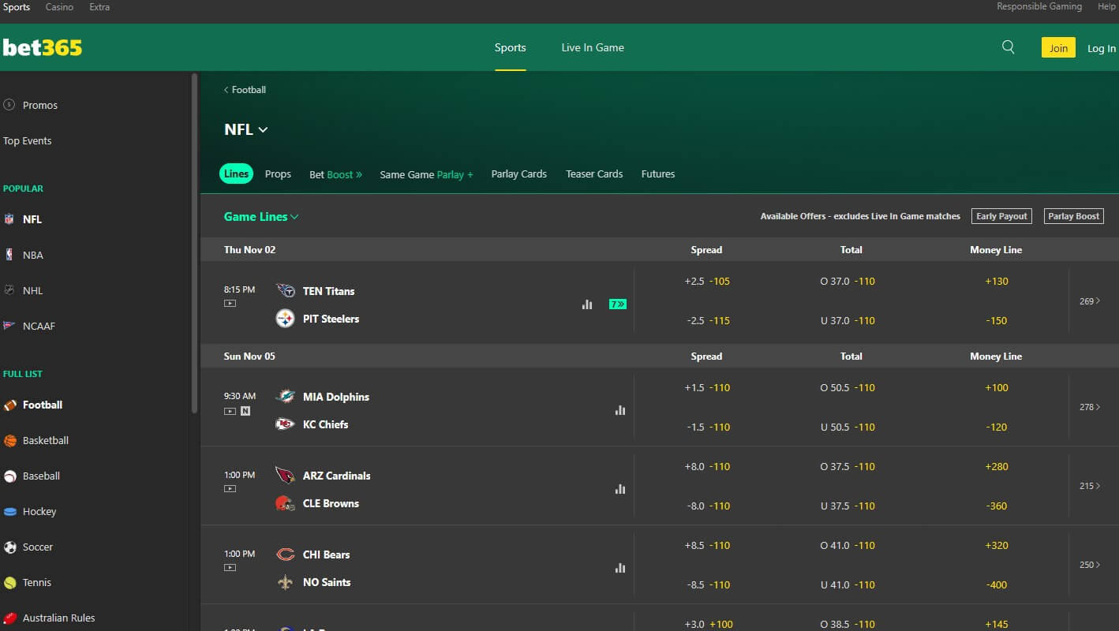Click the Australian Rules ball icon
1119x631 pixels.
[9, 618]
